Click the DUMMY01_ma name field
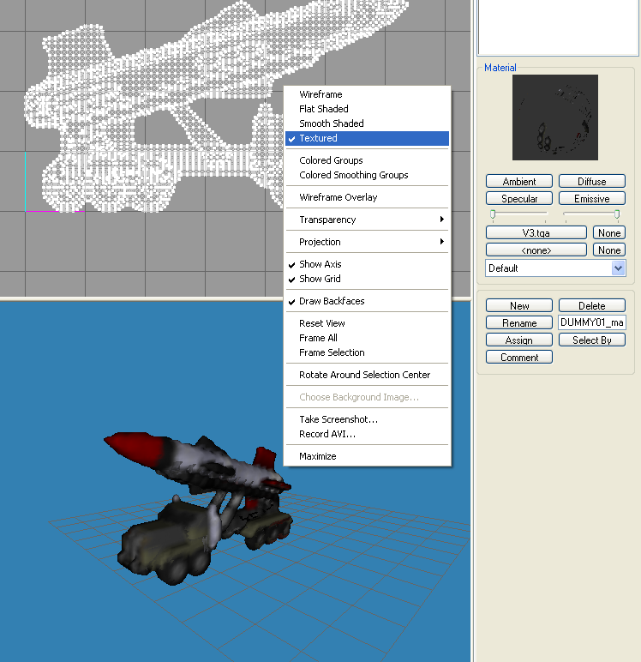This screenshot has height=662, width=641. click(591, 322)
